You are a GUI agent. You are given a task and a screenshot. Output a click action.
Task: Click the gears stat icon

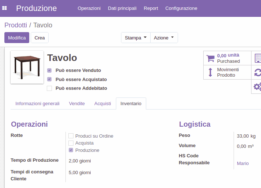pos(257,87)
